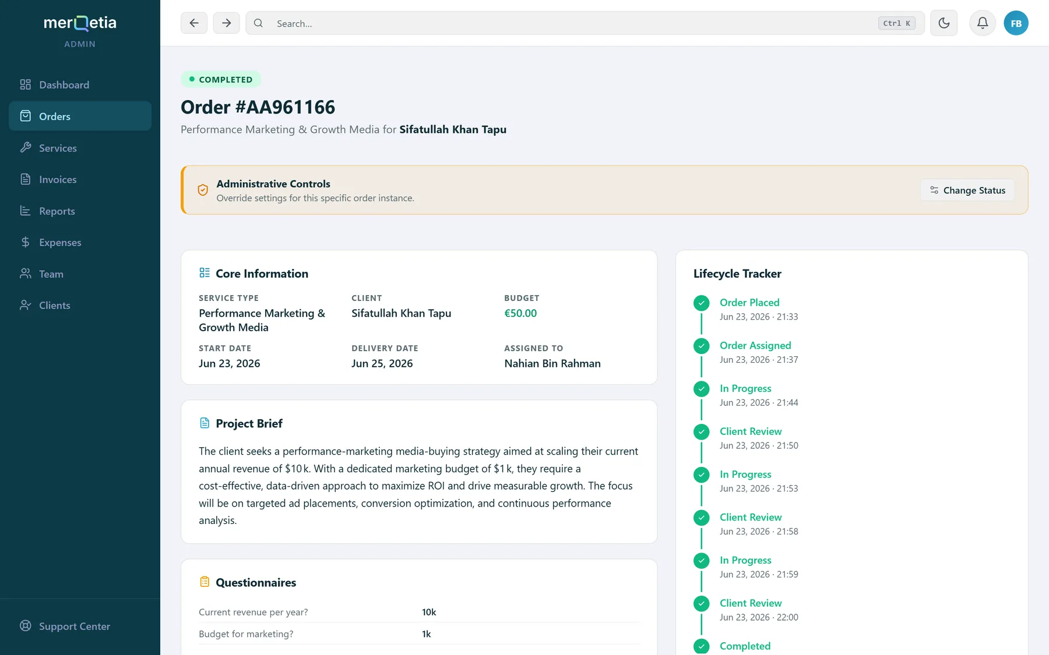
Task: Open the Reports section
Action: pos(80,210)
